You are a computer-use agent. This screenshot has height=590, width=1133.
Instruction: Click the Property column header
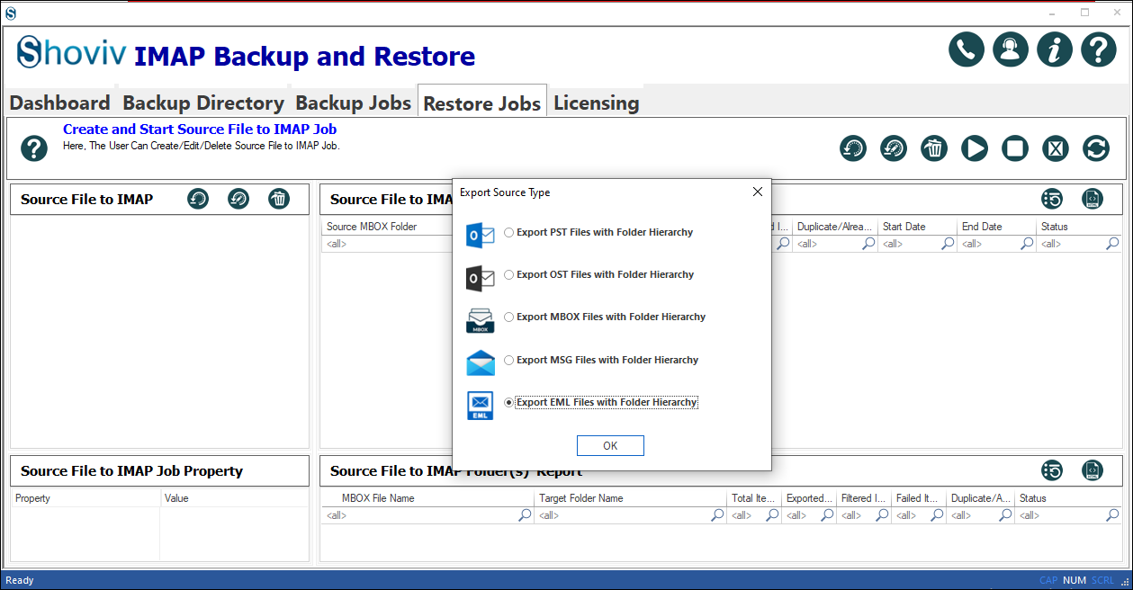click(x=85, y=498)
